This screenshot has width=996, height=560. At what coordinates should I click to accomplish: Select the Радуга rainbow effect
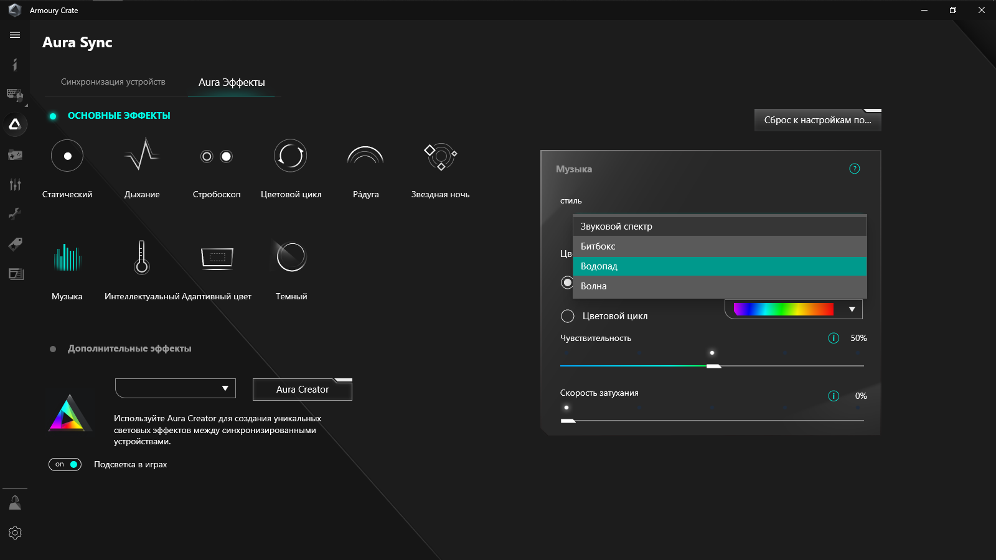tap(365, 156)
